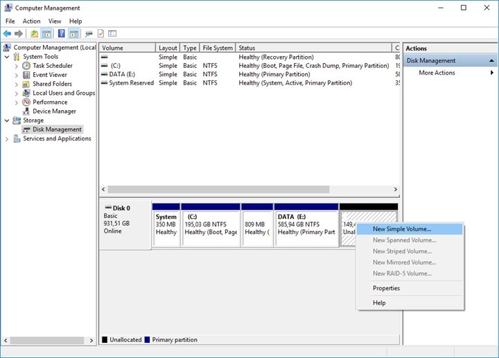The width and height of the screenshot is (499, 358).
Task: Collapse the System Tools tree node
Action: (x=8, y=57)
